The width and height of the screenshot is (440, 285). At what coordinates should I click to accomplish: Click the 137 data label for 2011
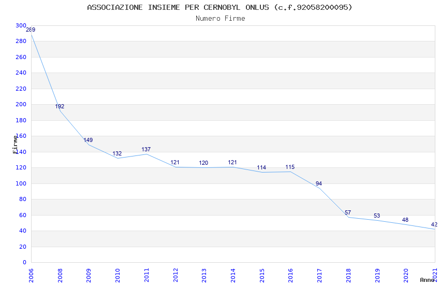(x=146, y=149)
